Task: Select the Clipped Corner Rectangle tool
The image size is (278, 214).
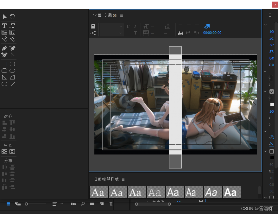Action: coord(4,71)
